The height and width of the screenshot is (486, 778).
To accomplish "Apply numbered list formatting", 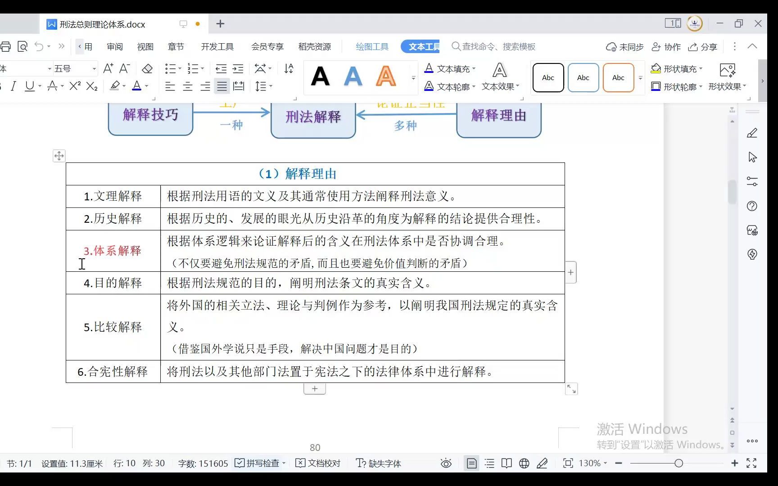I will 193,68.
